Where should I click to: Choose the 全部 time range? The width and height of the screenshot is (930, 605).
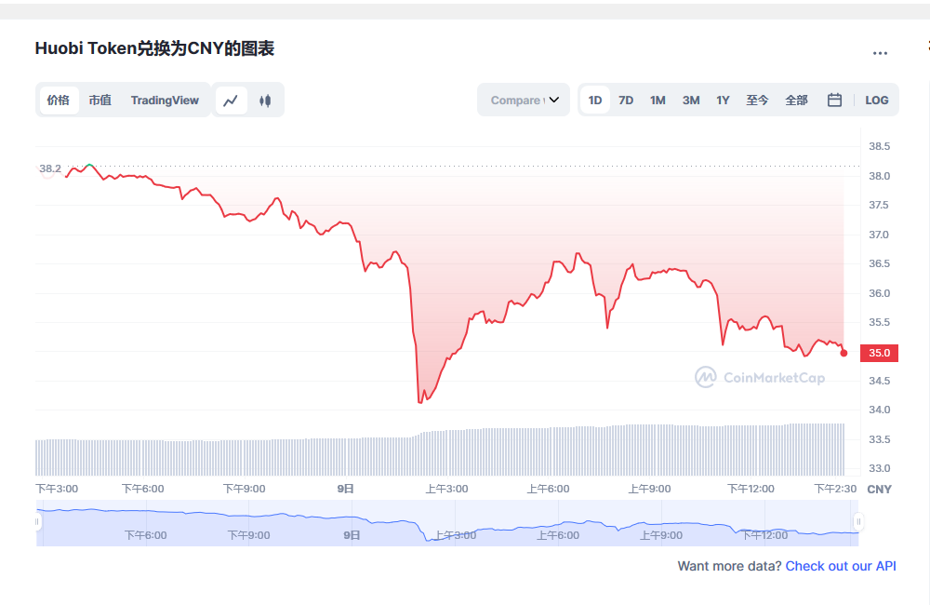click(796, 101)
